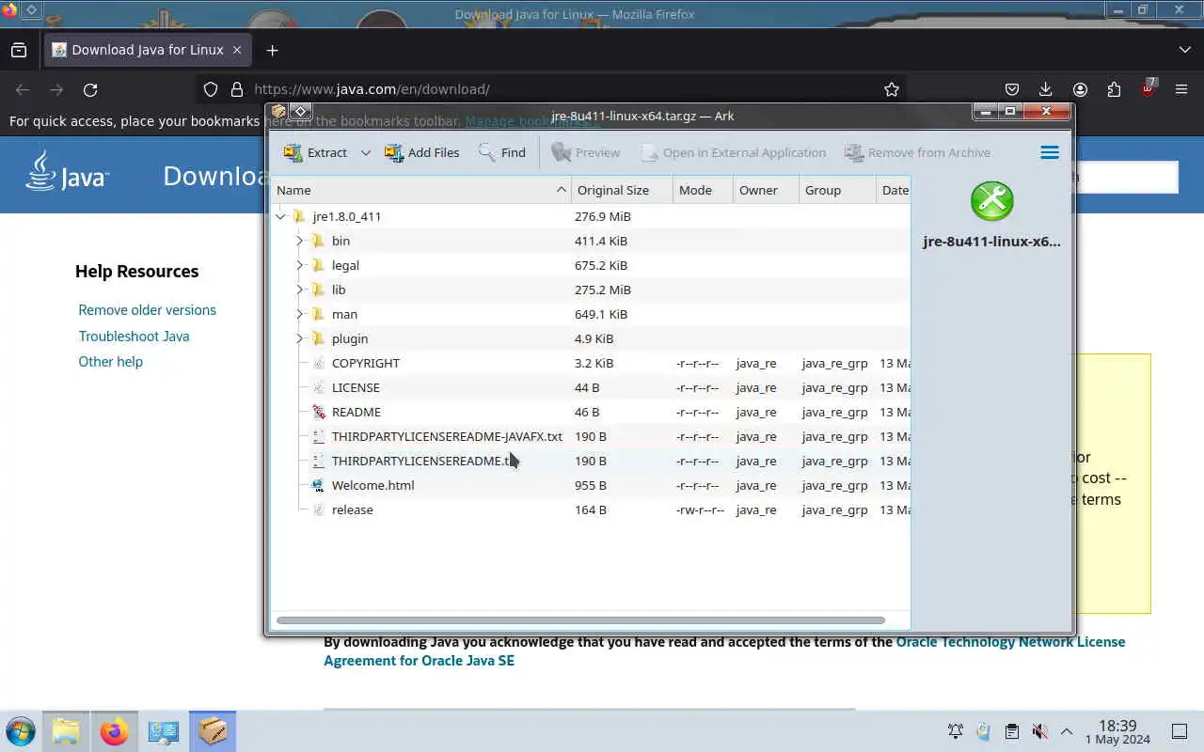
Task: Sort by Original Size column
Action: click(623, 190)
